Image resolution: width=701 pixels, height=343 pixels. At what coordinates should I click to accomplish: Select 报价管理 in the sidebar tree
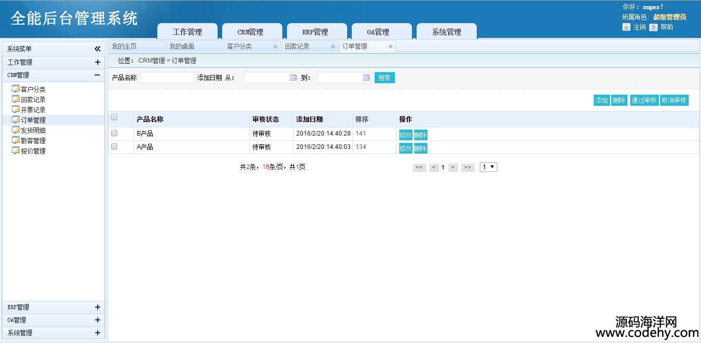(x=33, y=151)
